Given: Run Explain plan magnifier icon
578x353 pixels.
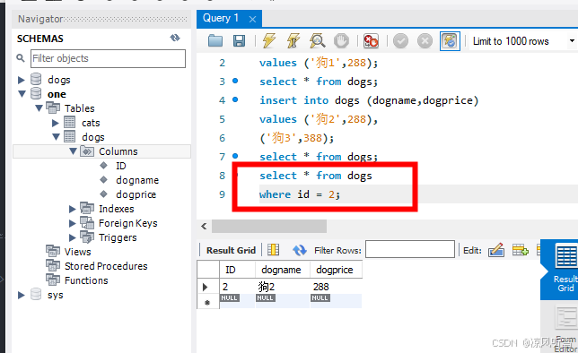Looking at the screenshot, I should pos(317,40).
